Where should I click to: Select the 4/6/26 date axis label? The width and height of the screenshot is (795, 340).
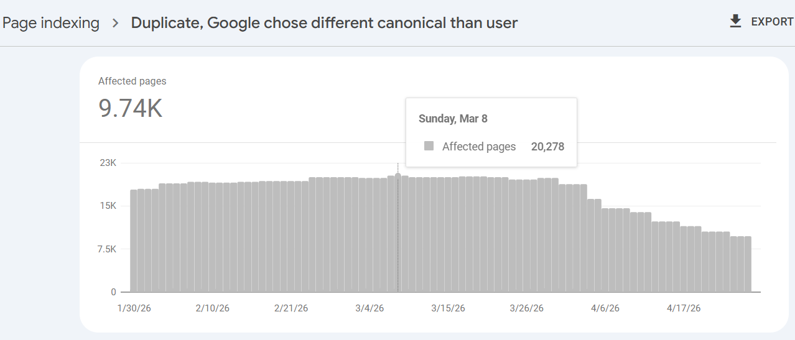point(605,308)
